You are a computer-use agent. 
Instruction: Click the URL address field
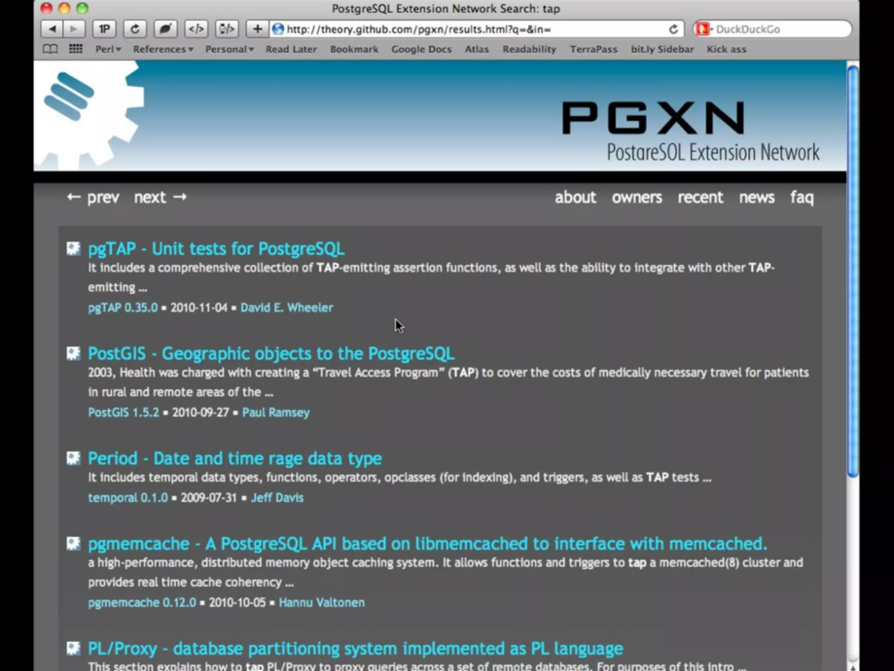coord(476,29)
